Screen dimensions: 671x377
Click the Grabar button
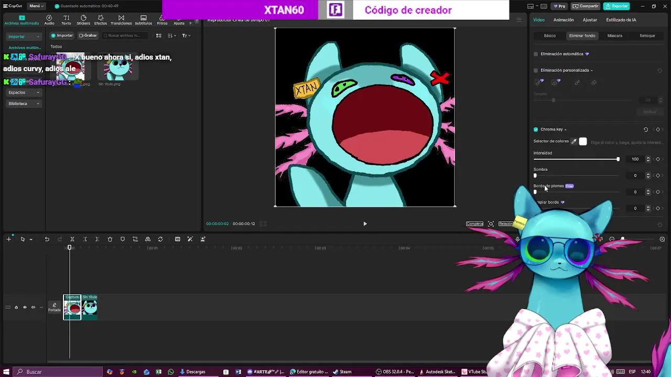(x=88, y=36)
